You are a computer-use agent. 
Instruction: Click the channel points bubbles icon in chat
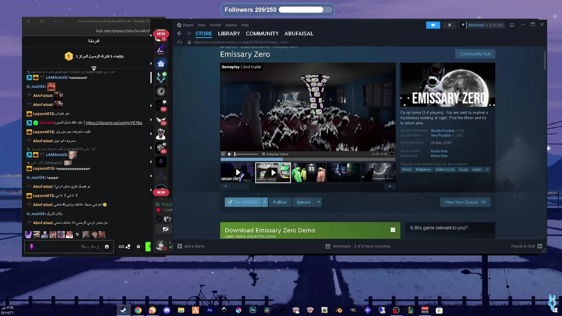(128, 247)
